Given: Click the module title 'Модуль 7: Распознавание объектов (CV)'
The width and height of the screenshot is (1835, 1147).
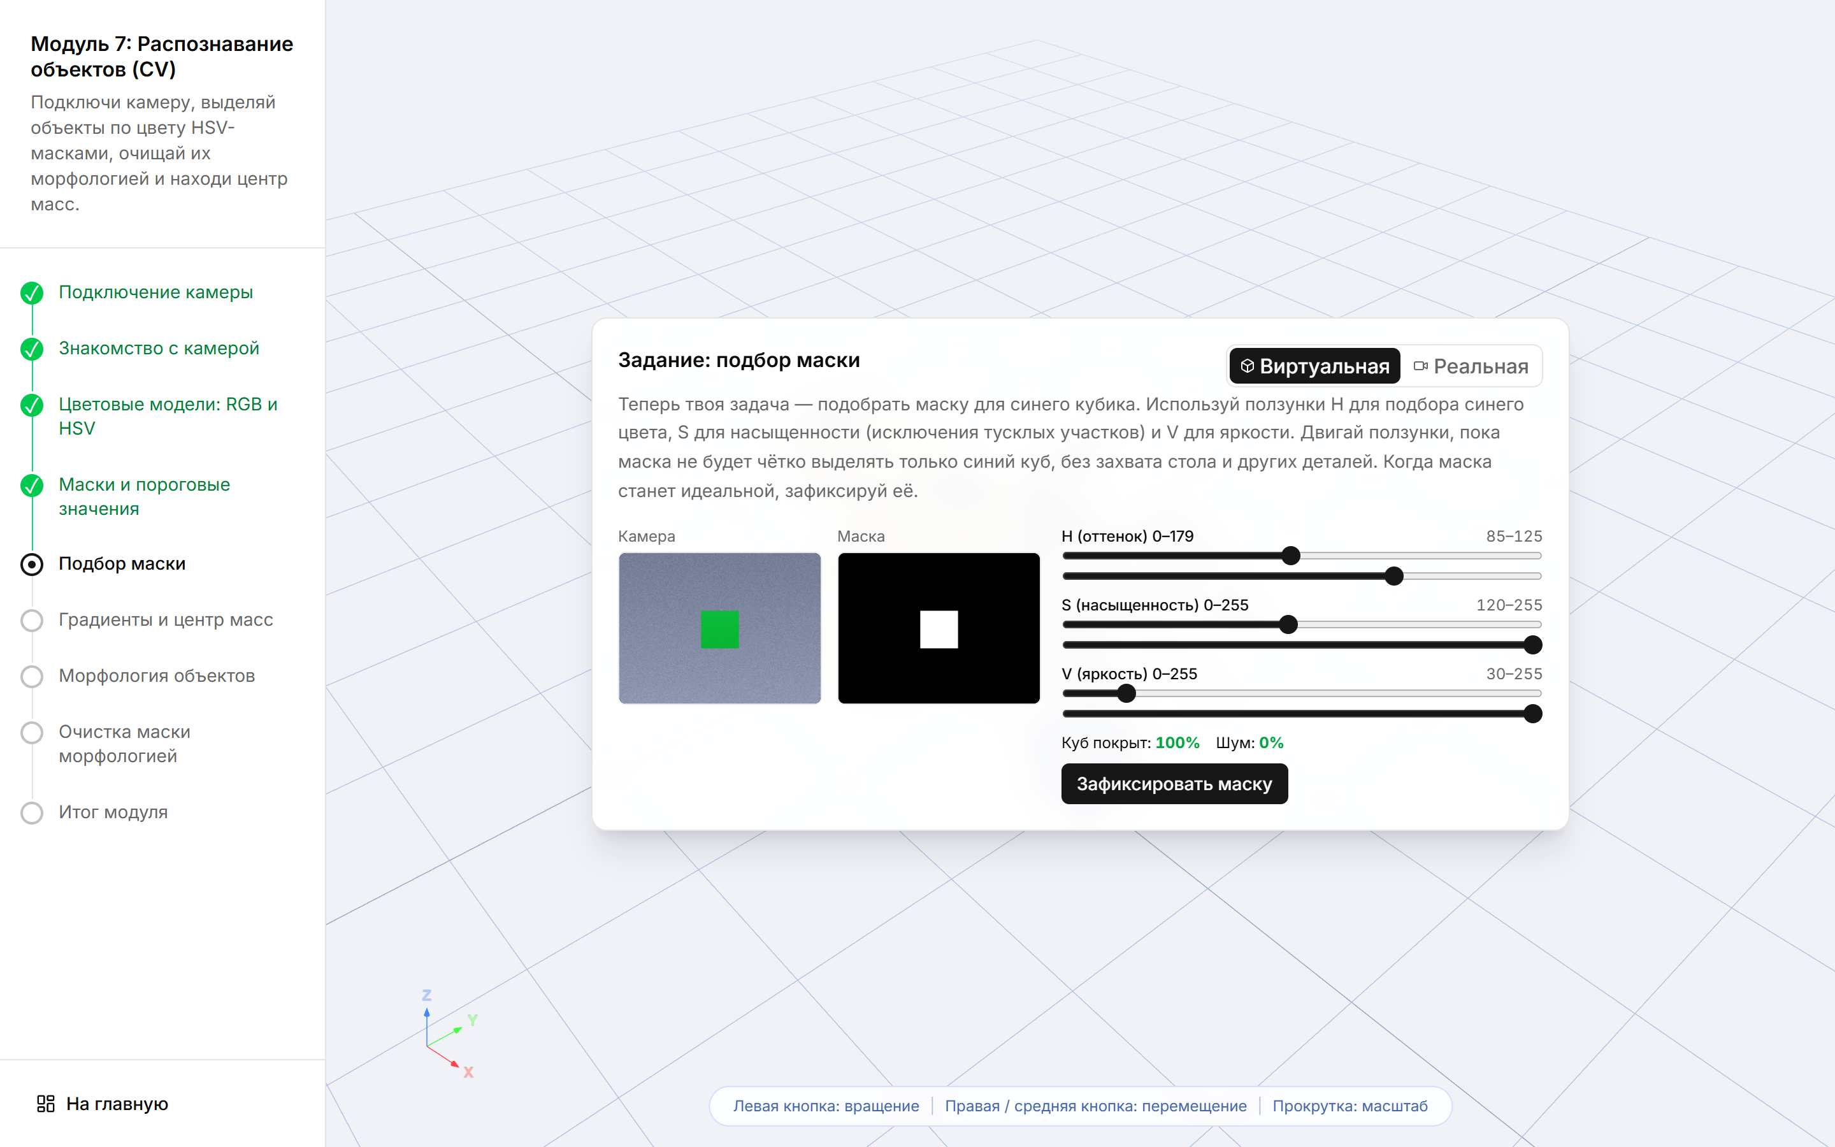Looking at the screenshot, I should 161,57.
